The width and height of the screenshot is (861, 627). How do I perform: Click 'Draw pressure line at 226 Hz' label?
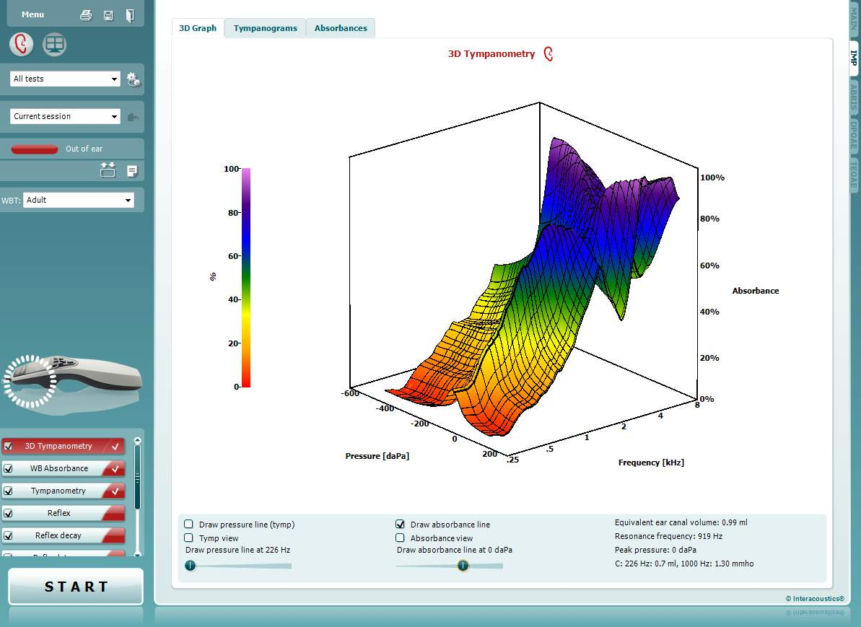tap(237, 550)
